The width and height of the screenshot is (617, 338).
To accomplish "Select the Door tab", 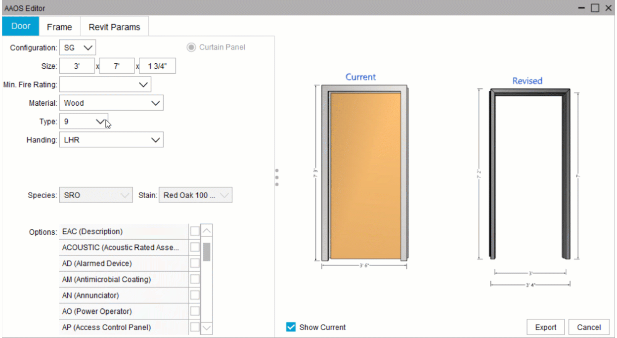I will [20, 27].
